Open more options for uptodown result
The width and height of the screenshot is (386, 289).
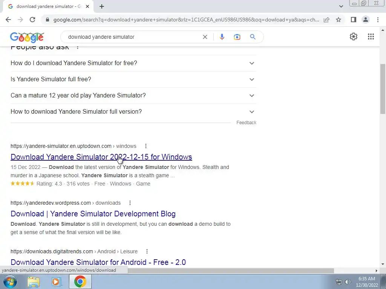pos(146,146)
